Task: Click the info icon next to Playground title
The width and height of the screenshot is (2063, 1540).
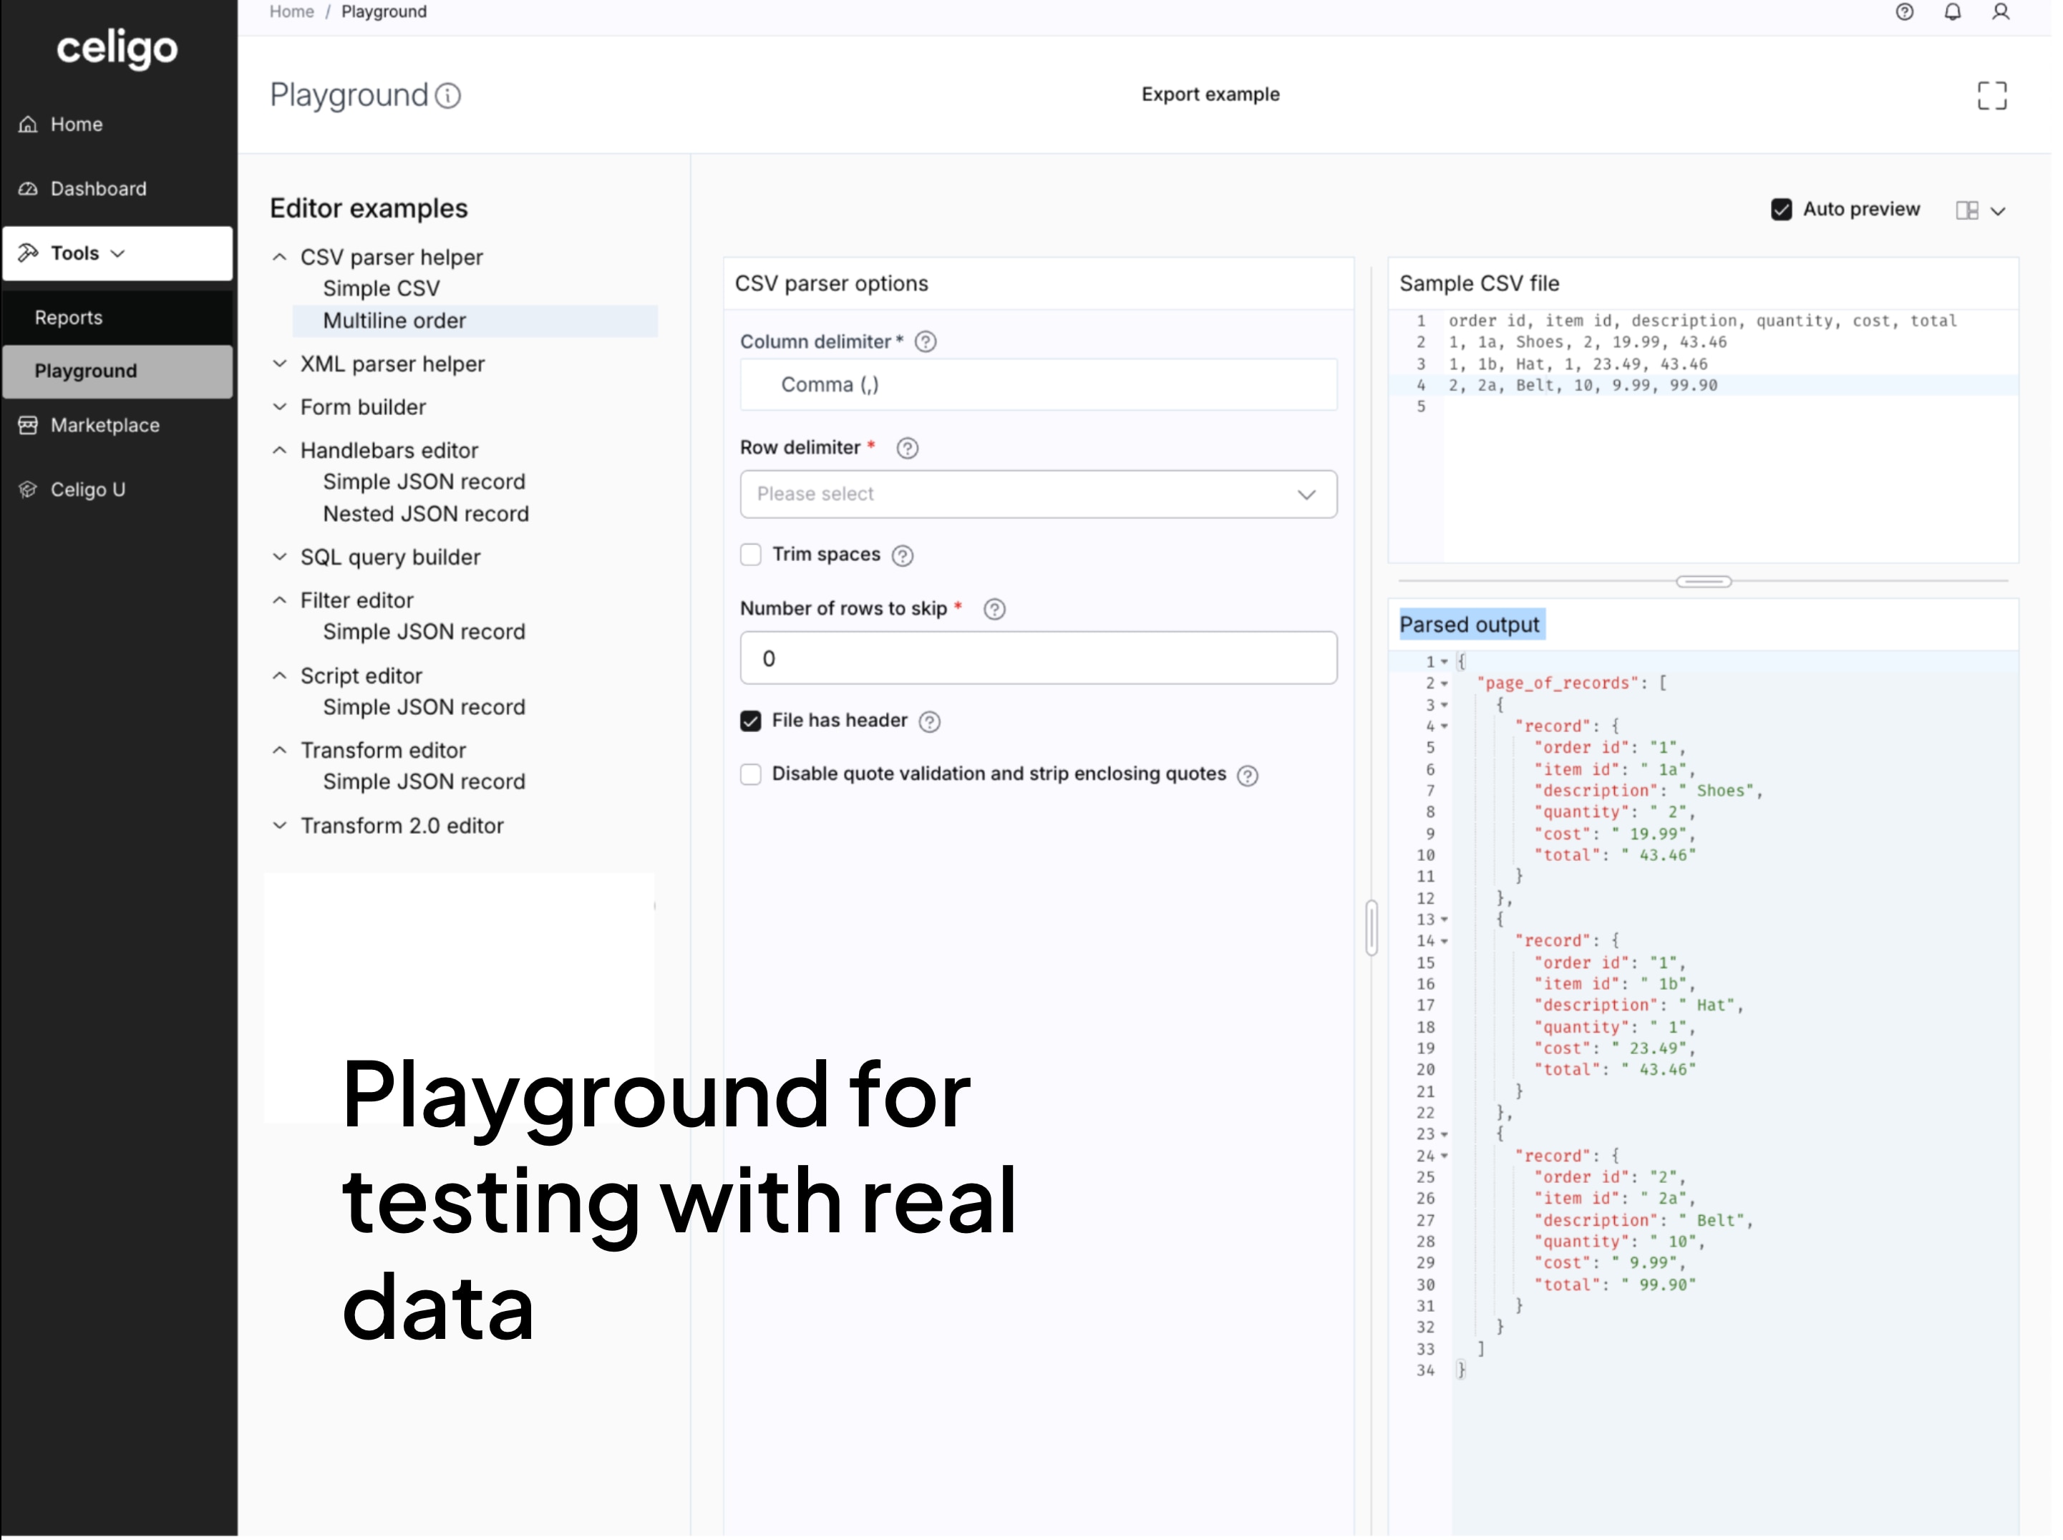Action: [x=447, y=96]
